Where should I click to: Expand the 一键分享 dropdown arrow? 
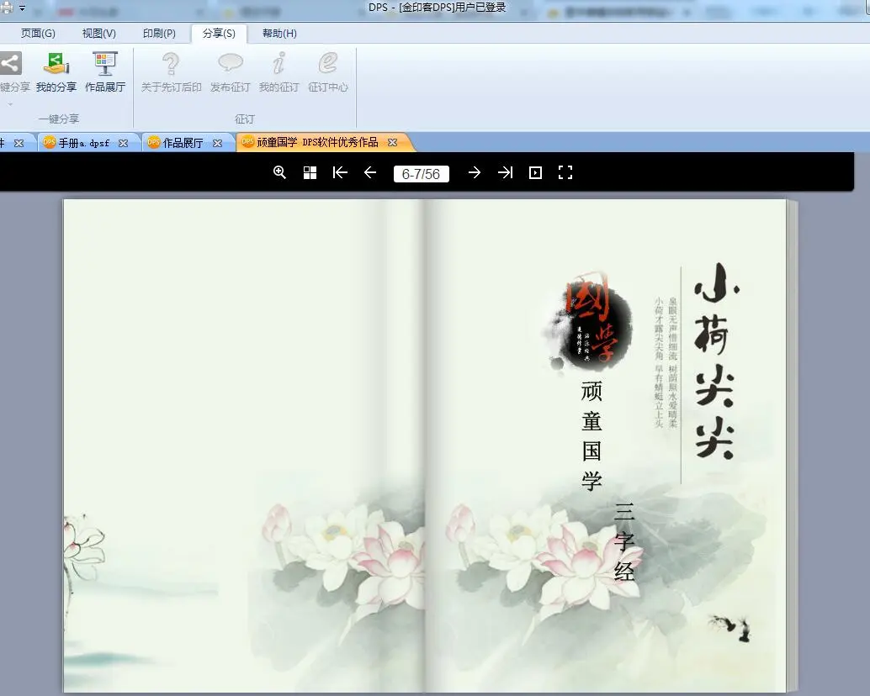click(10, 104)
